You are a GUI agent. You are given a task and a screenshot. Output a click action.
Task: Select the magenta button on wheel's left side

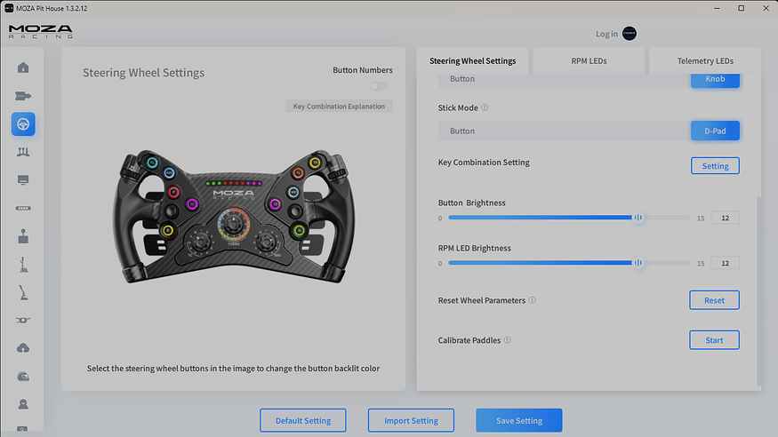(x=192, y=203)
